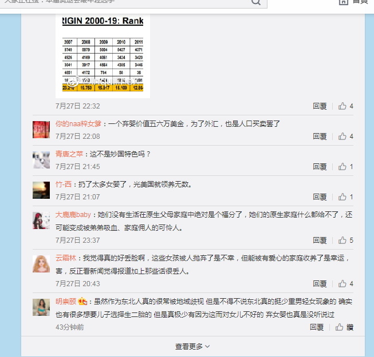The image size is (374, 357).
Task: Open username link 竹-西
Action: tap(64, 184)
